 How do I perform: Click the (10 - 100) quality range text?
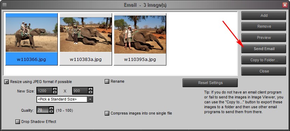(x=64, y=110)
